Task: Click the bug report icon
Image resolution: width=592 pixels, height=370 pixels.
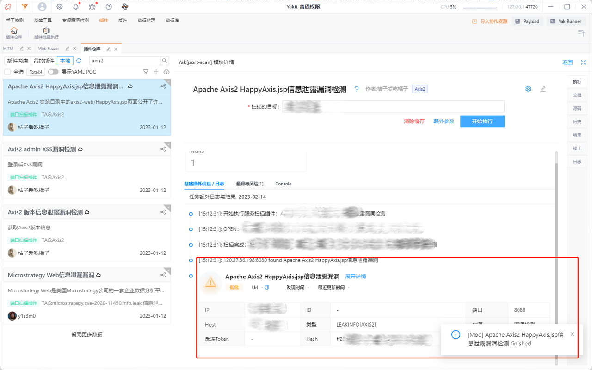Action: click(x=92, y=7)
